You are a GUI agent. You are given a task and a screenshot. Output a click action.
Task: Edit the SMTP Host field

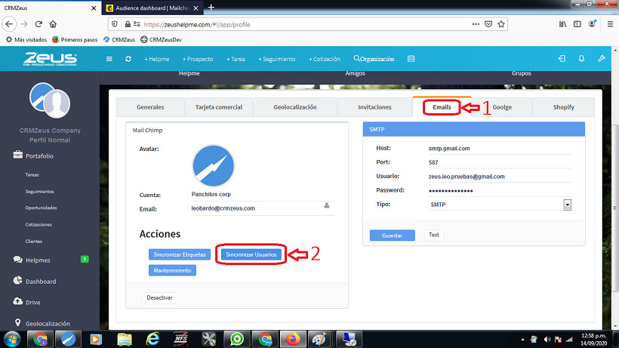coord(500,149)
